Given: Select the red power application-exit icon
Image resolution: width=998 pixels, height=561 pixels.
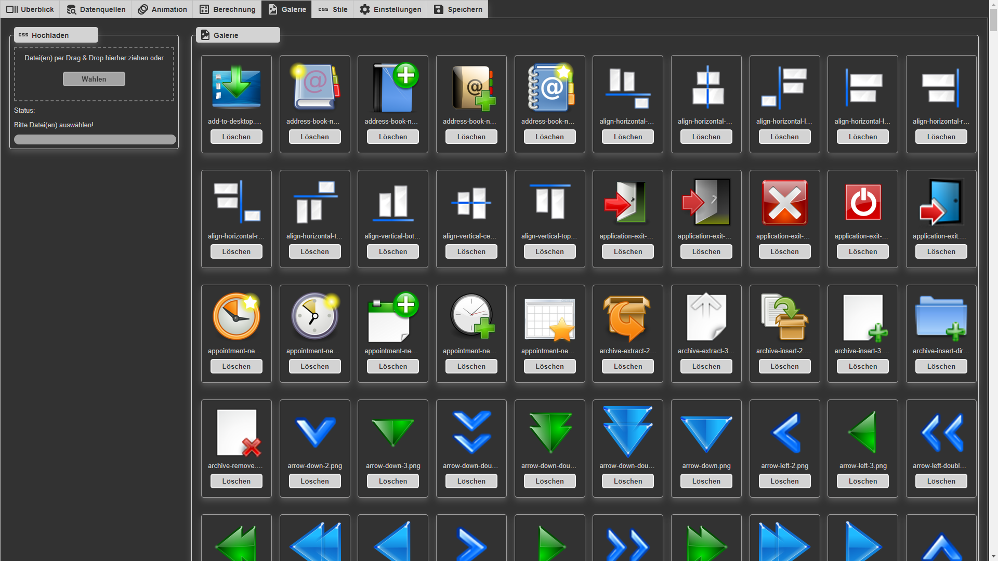Looking at the screenshot, I should point(863,202).
